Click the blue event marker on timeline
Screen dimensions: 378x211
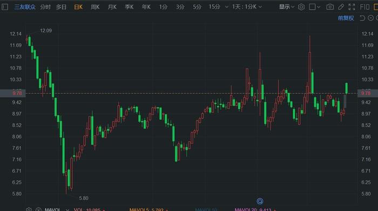[260, 201]
